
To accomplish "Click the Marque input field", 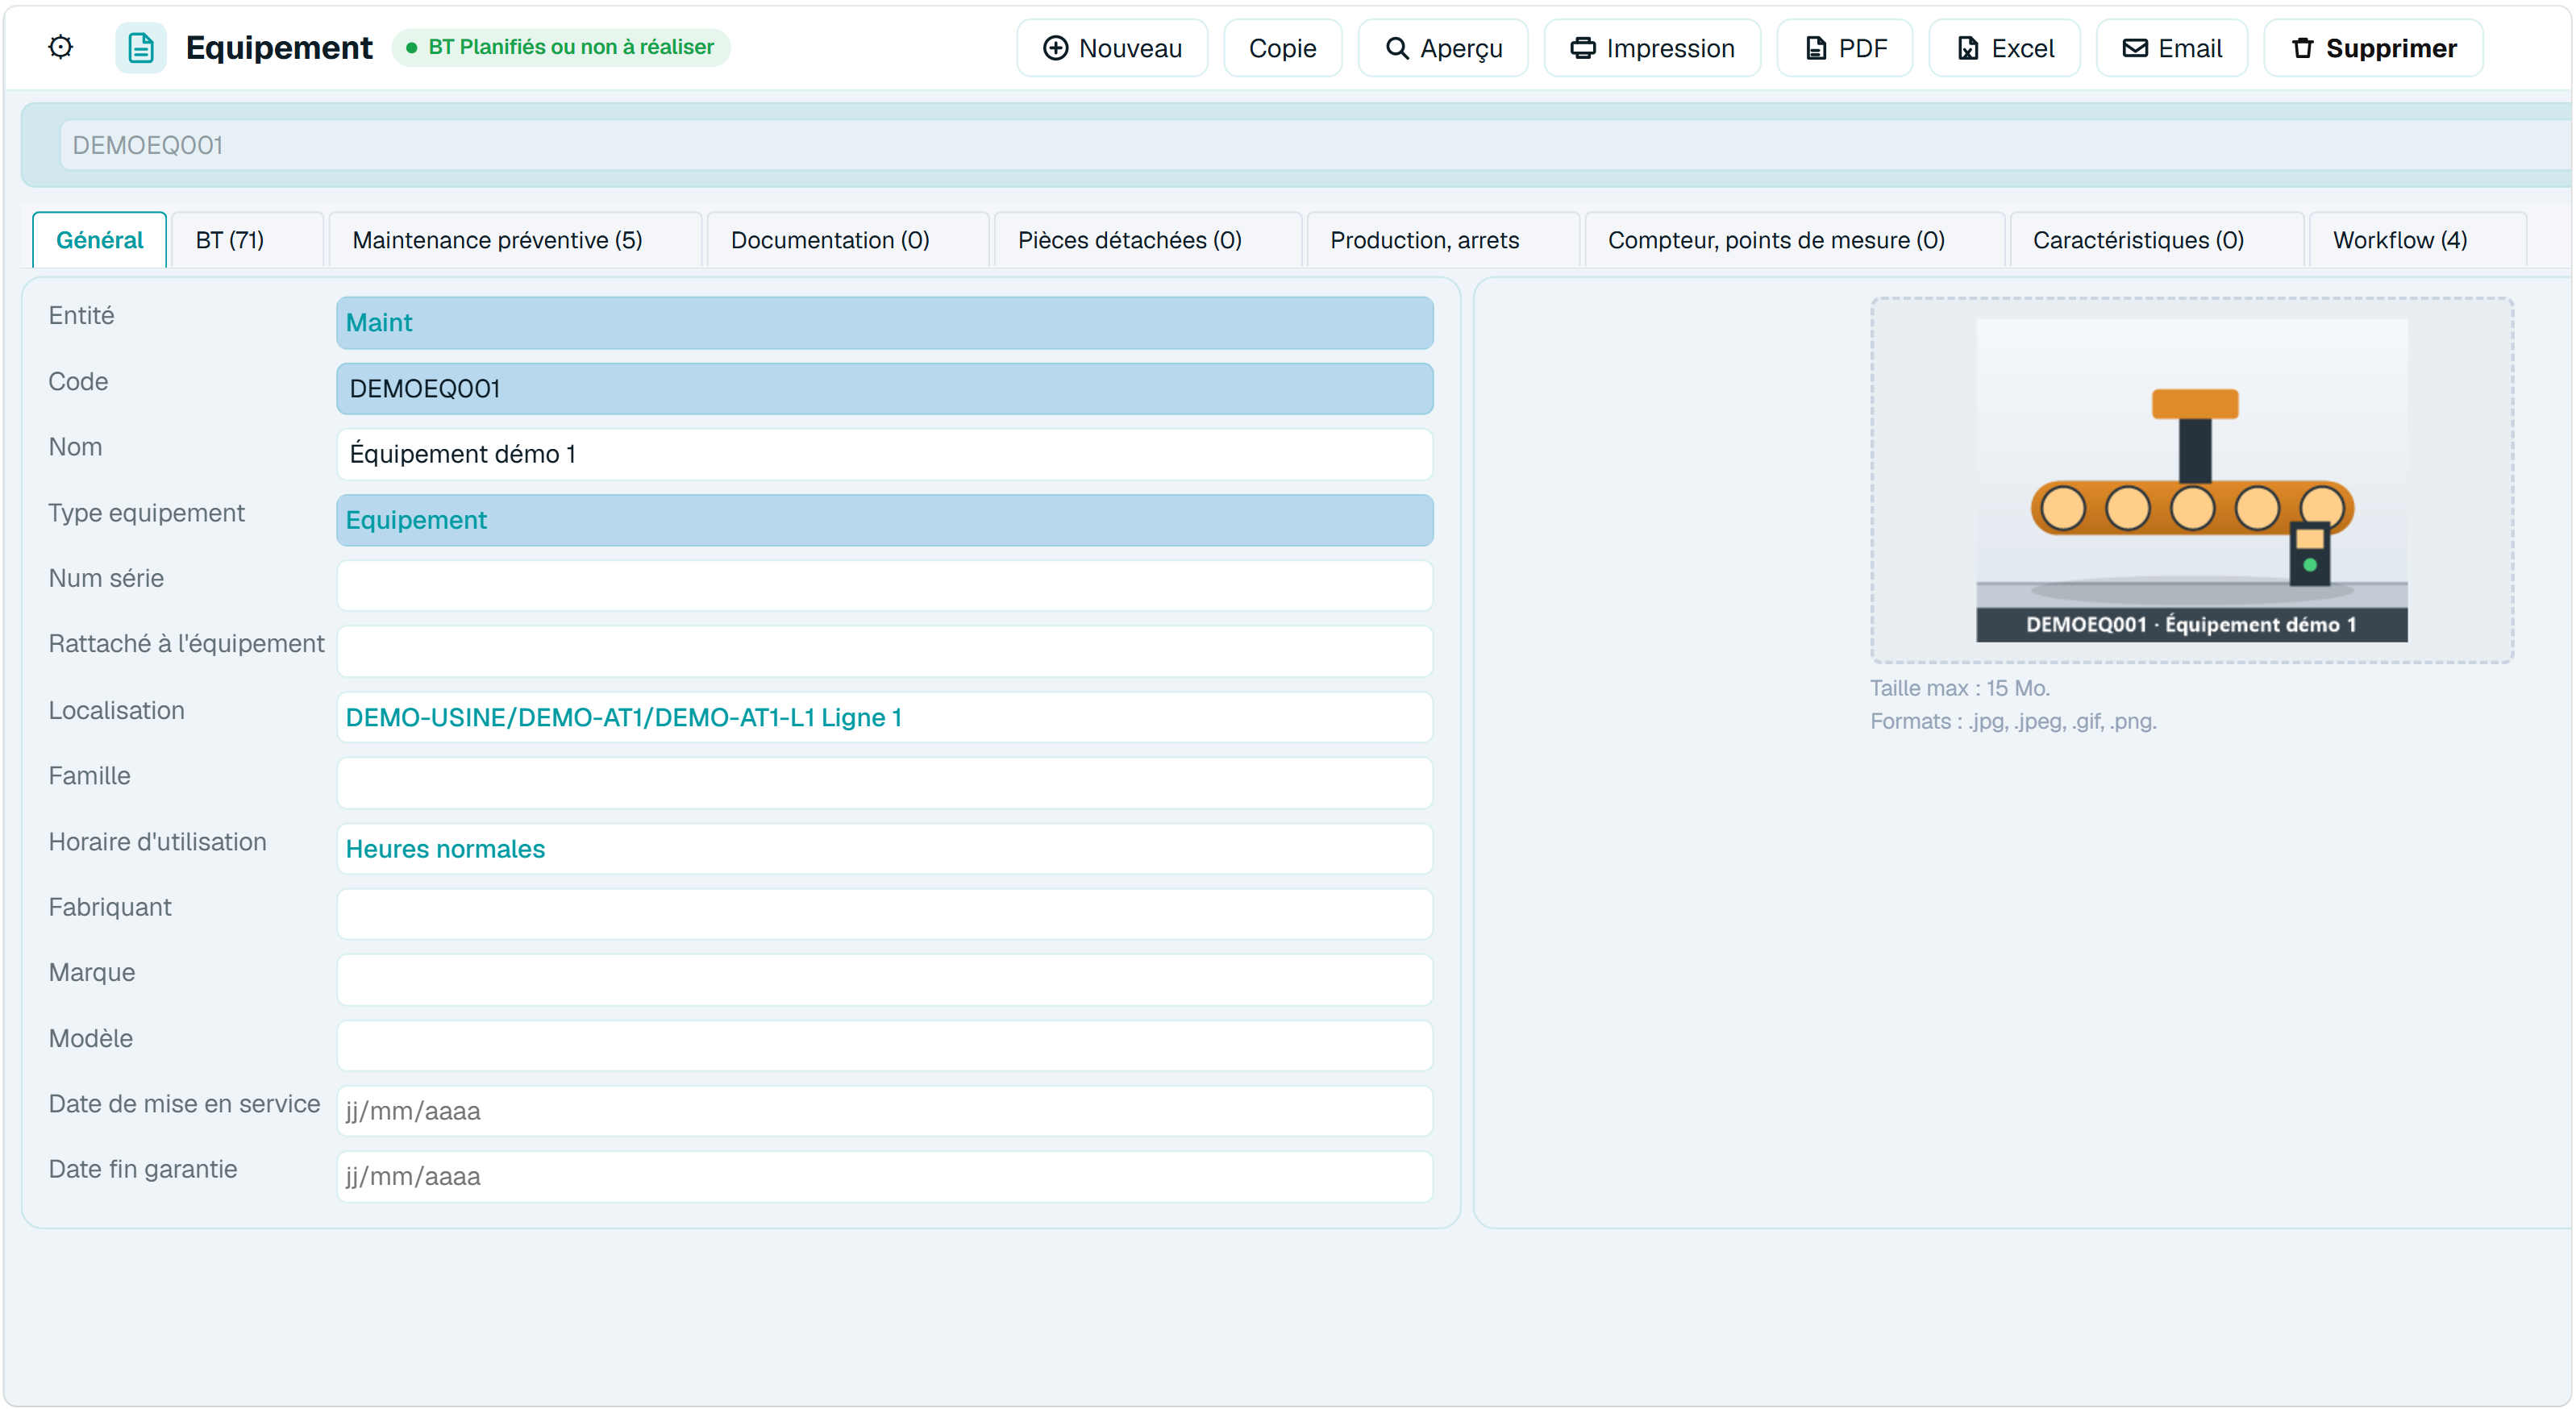I will click(884, 980).
